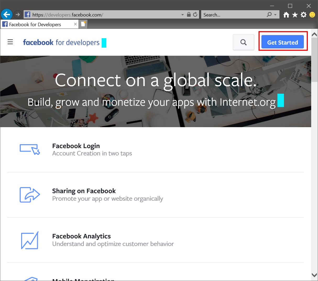Click the vertical scrollbar thumb
Screen dimensions: 318x281
coord(314,60)
